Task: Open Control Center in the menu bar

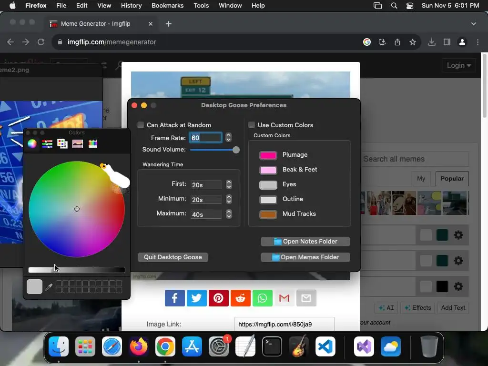Action: [x=410, y=6]
